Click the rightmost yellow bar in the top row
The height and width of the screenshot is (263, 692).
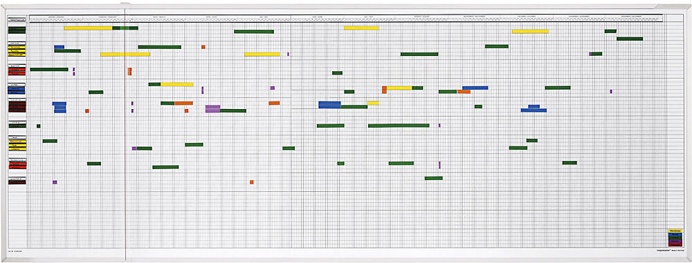point(530,31)
